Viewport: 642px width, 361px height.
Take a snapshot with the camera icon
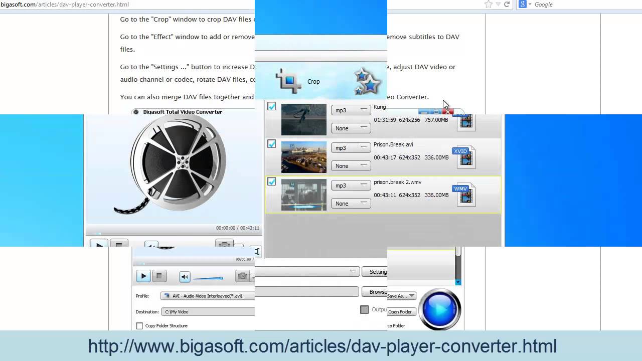click(243, 276)
